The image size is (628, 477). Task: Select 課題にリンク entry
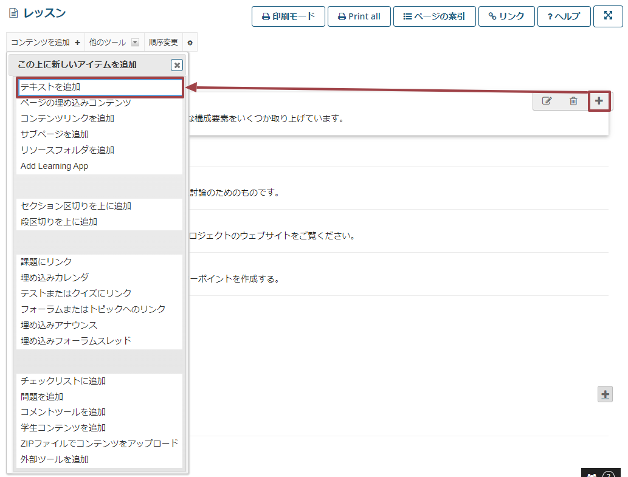pos(46,262)
